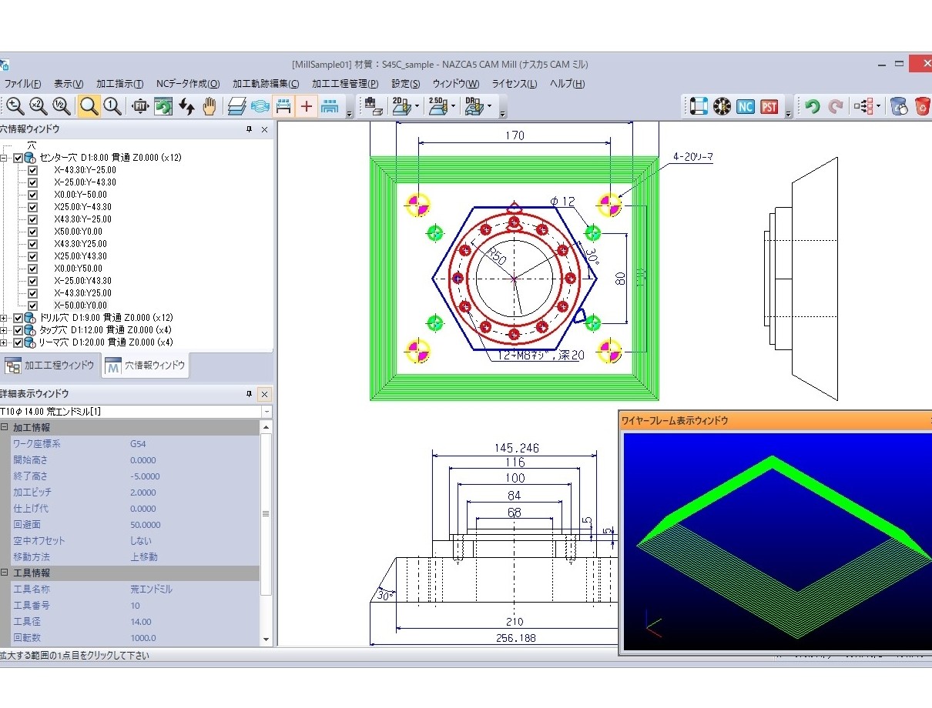The height and width of the screenshot is (708, 932).
Task: Click the zoom previous magnifier icon
Action: [x=15, y=107]
